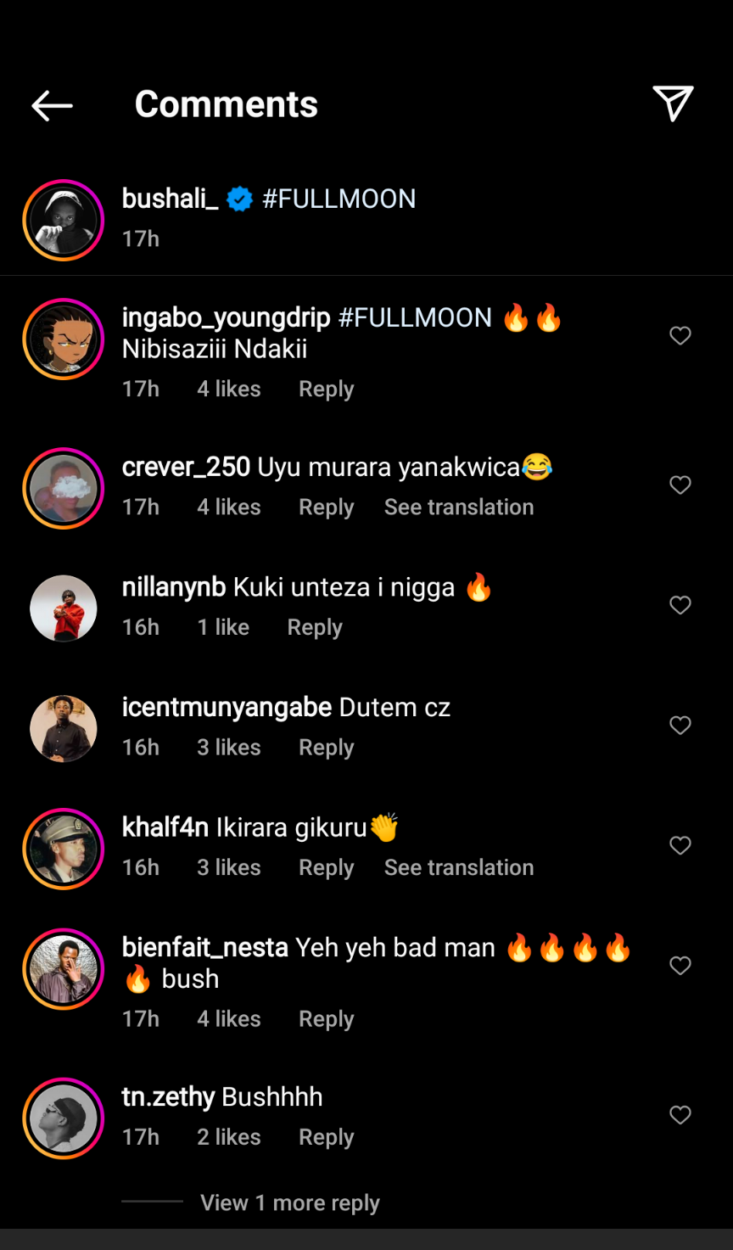Like crever_250's comment with the heart
This screenshot has height=1250, width=733.
tap(680, 485)
